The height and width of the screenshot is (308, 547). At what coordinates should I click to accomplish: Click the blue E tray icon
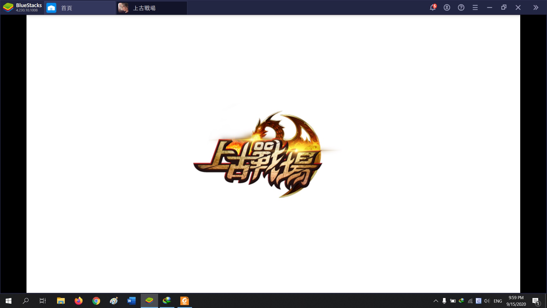pos(479,301)
